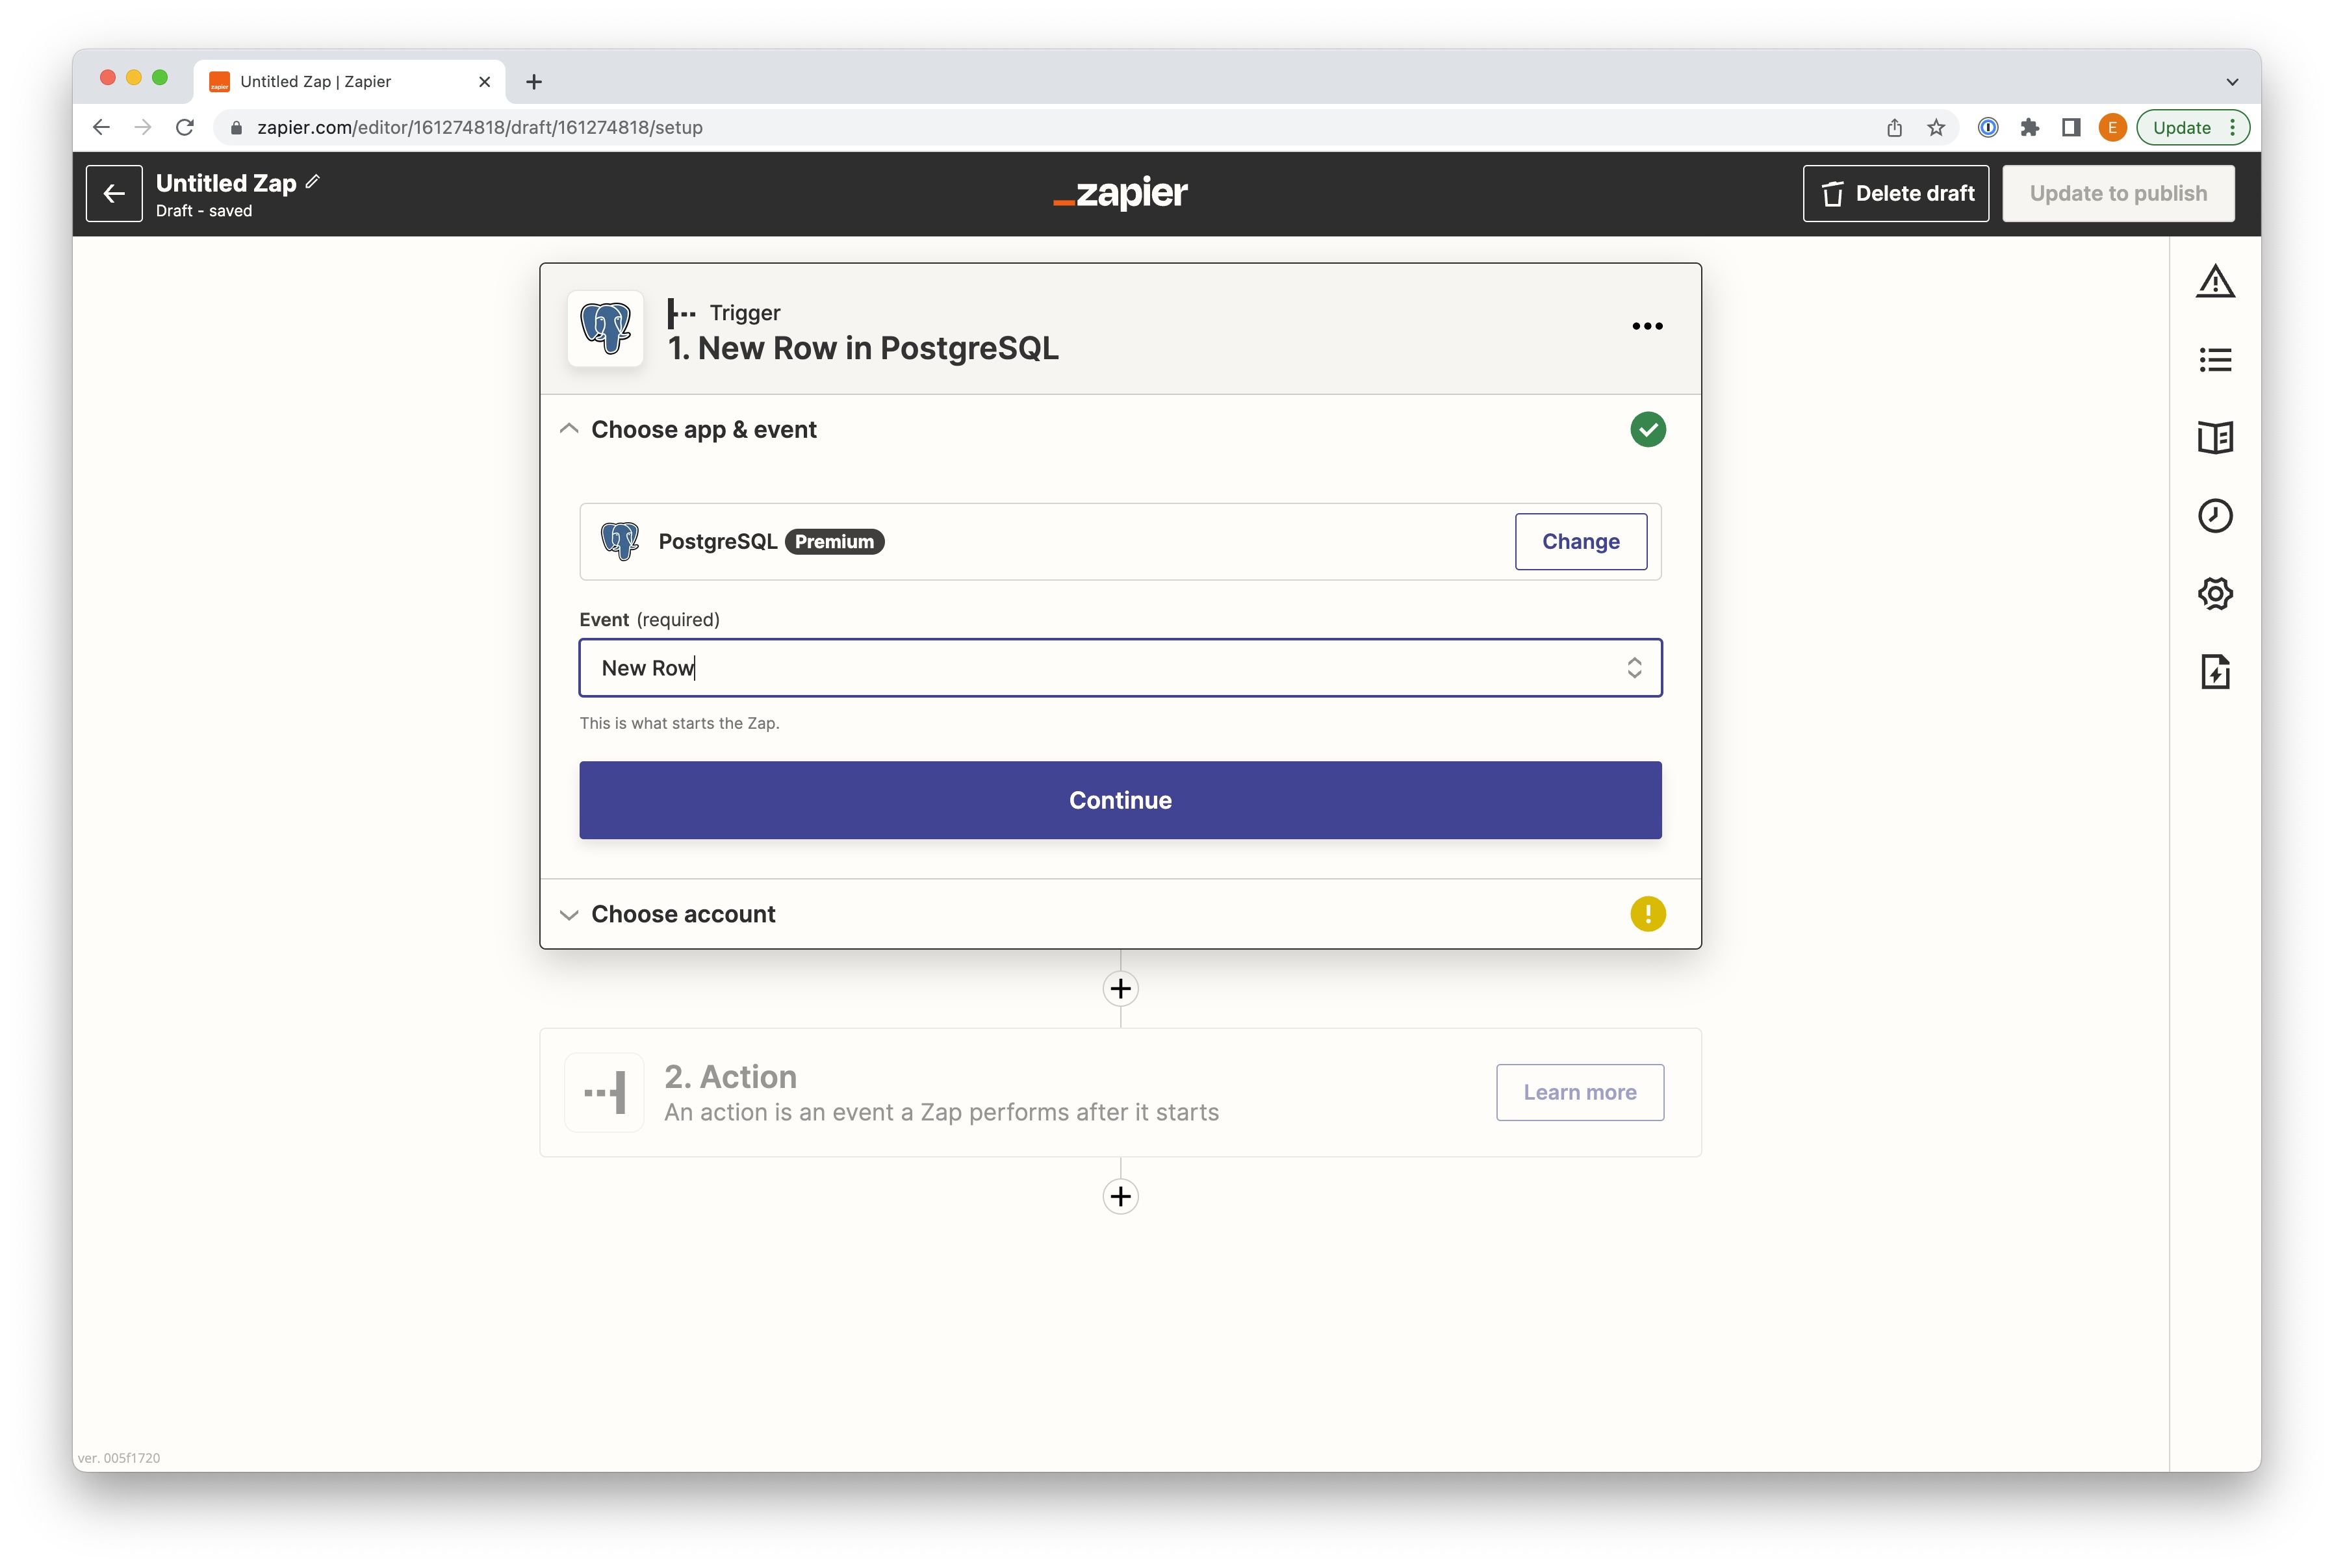Screen dimensions: 2334x1568
Task: Open the Event dropdown showing New Row
Action: click(x=1120, y=668)
